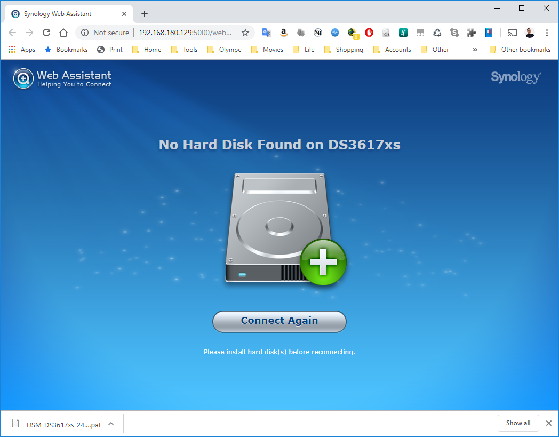Open the downloaded .pat file options arrow
Image resolution: width=559 pixels, height=437 pixels.
click(x=111, y=424)
